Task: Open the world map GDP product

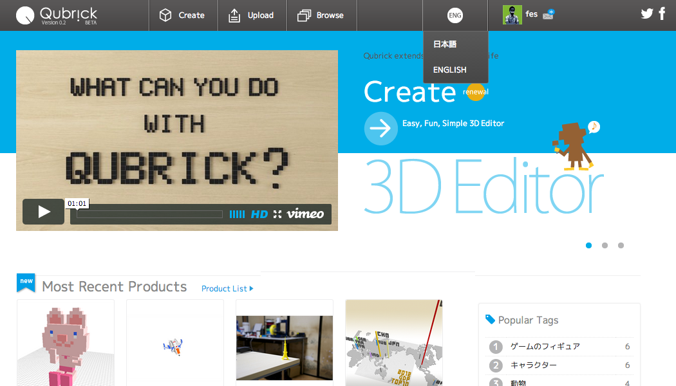Action: pos(394,343)
